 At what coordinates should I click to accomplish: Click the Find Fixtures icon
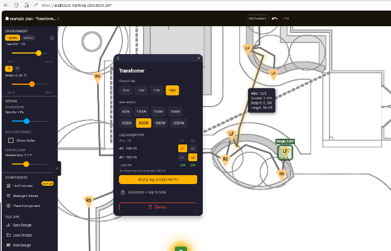point(8,186)
